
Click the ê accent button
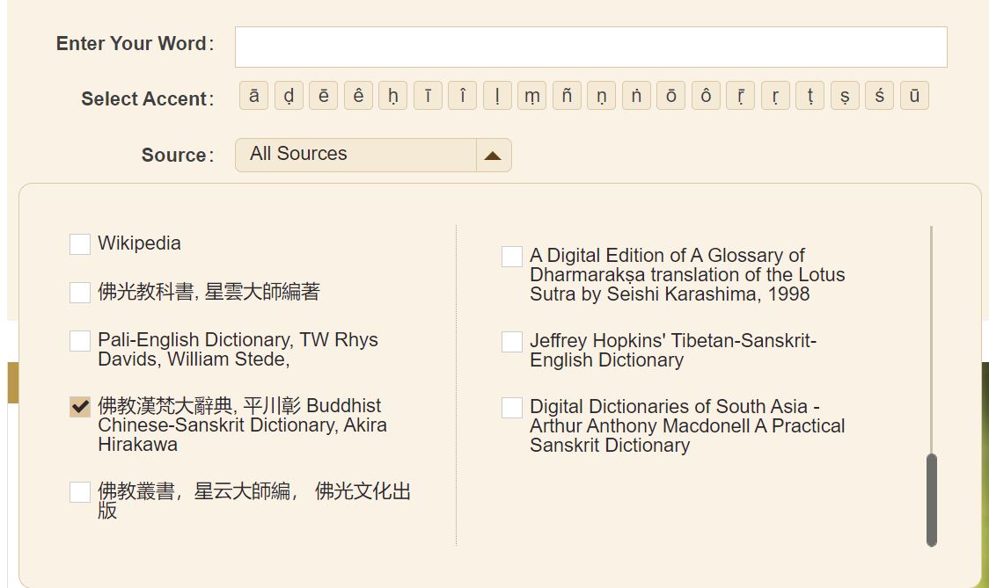pyautogui.click(x=358, y=96)
